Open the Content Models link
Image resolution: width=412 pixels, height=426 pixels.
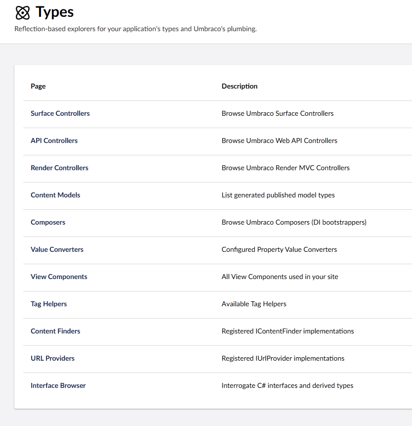click(55, 195)
